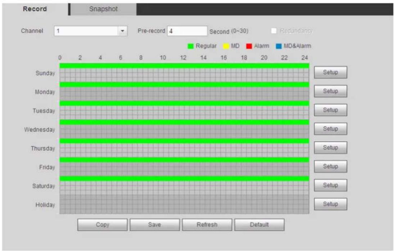Click the hour 24 timeline label
The width and height of the screenshot is (394, 251).
coord(304,58)
